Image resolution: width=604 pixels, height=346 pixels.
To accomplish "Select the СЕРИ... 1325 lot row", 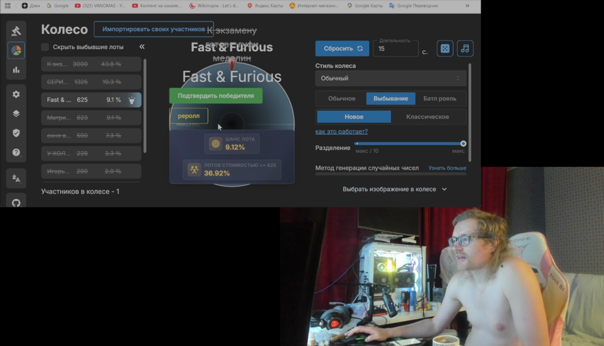I will [x=91, y=82].
